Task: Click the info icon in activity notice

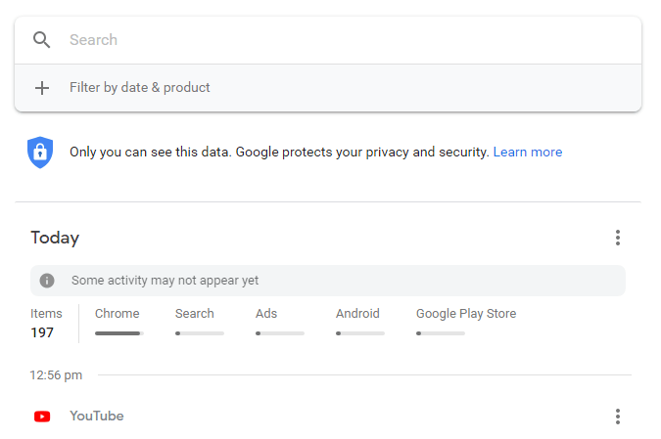Action: click(x=47, y=281)
